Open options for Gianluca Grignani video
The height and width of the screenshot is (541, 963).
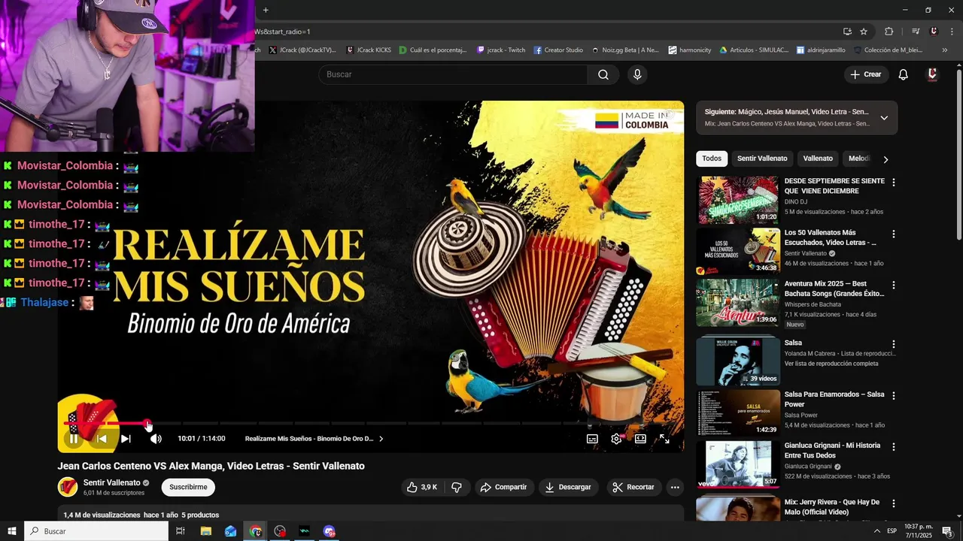coord(894,446)
